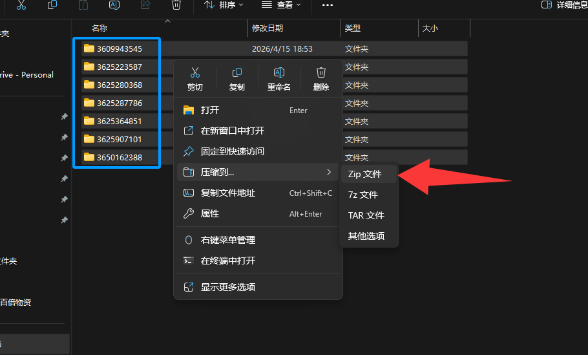The height and width of the screenshot is (355, 588).
Task: Select folder 3625223587
Action: coord(120,67)
